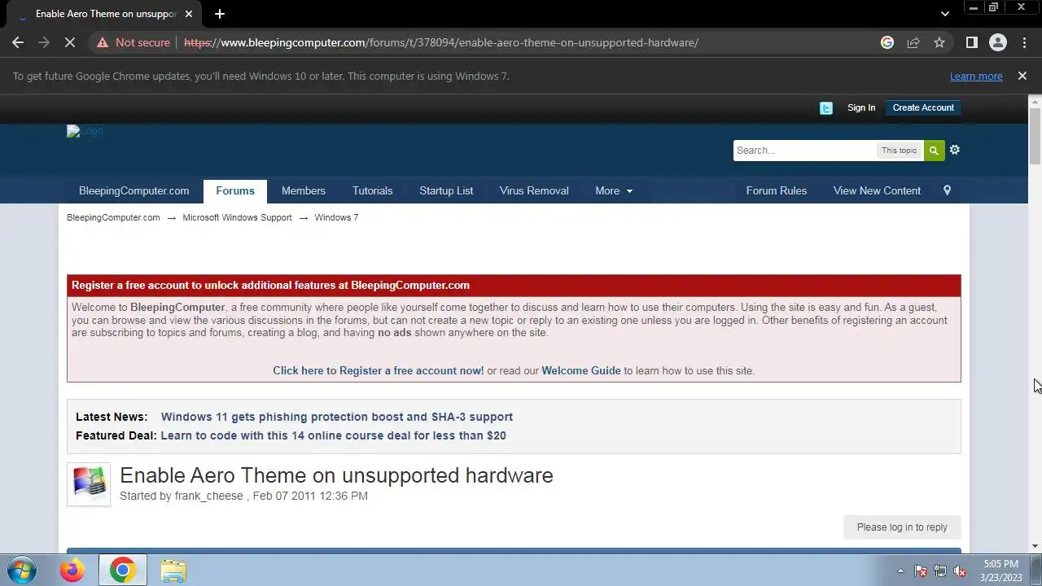Click the location pin navigation icon
This screenshot has height=586, width=1042.
click(x=947, y=190)
